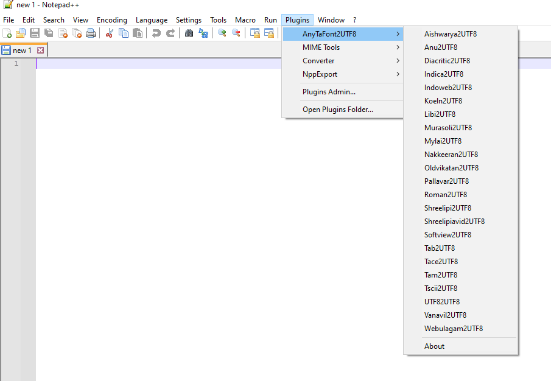The height and width of the screenshot is (381, 551).
Task: Select Tscii2UTF8 converter option
Action: (441, 288)
